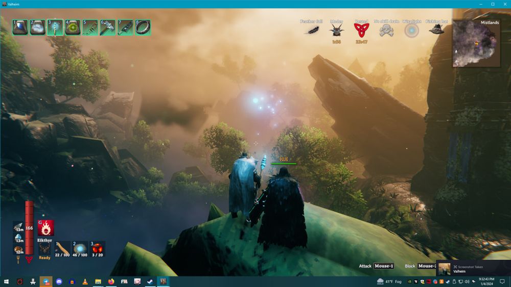Select hotbar slot 7 blade weapon
Viewport: 511px width, 287px height.
tap(126, 28)
